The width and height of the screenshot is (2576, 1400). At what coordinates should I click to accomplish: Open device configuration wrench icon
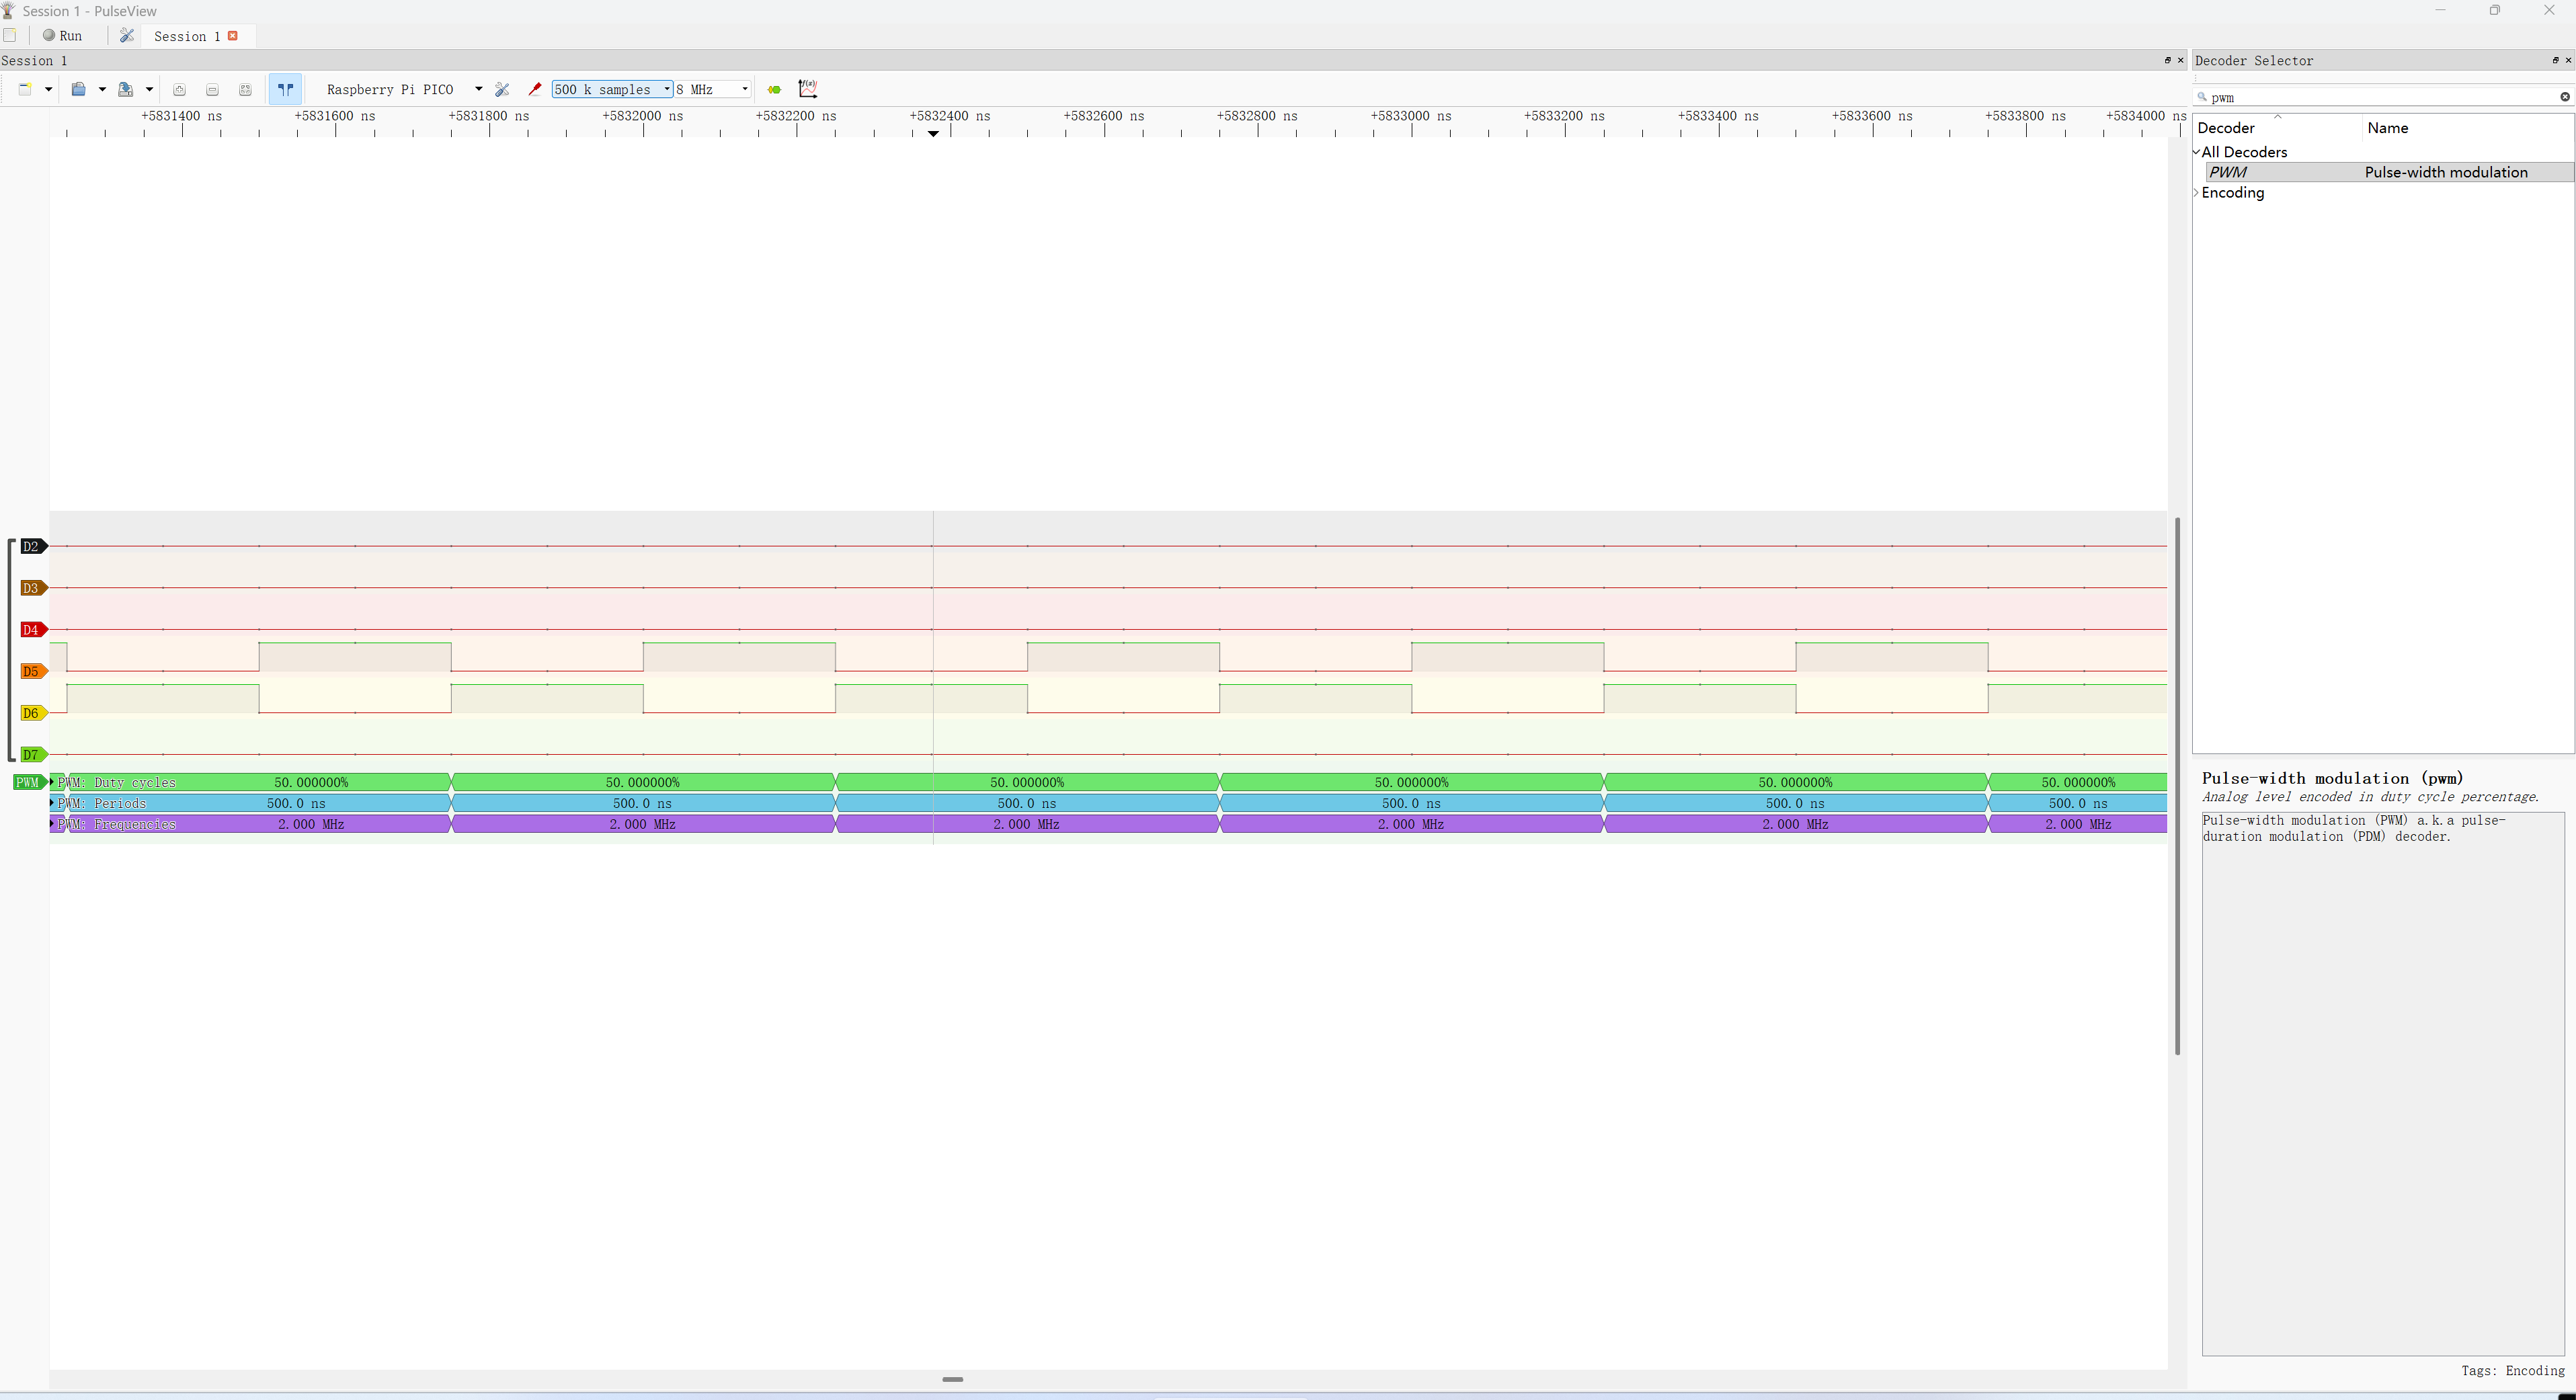(502, 89)
